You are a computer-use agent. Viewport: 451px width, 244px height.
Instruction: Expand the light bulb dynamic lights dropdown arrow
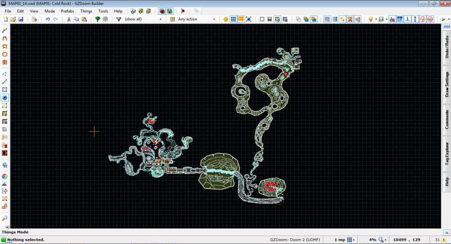(x=376, y=19)
